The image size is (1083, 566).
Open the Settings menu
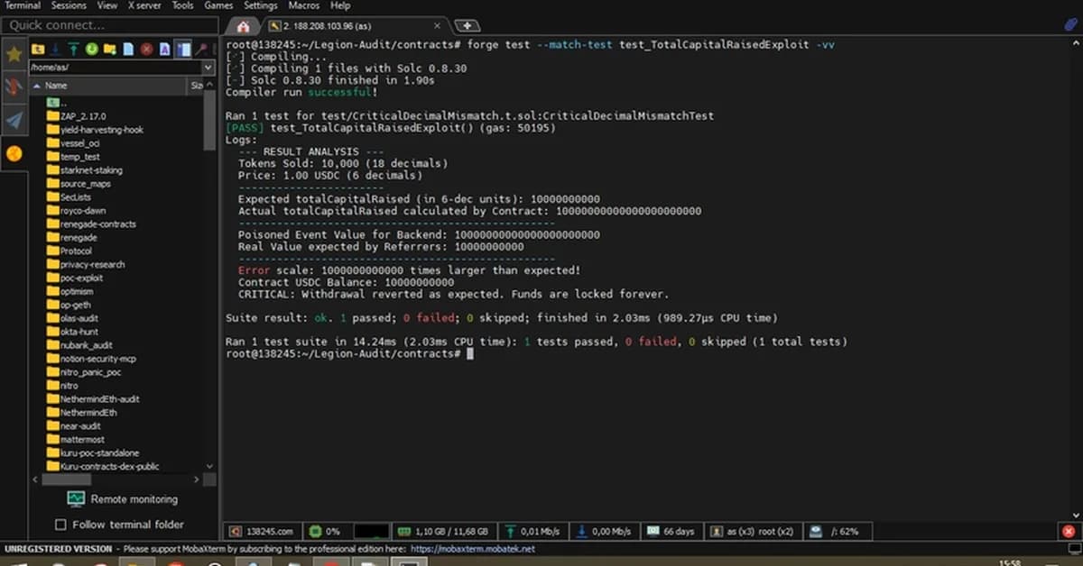pyautogui.click(x=260, y=5)
